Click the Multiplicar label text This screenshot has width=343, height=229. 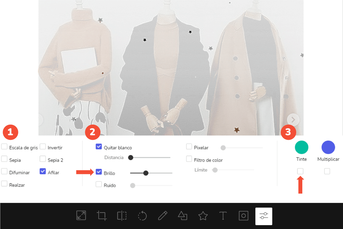tap(328, 159)
